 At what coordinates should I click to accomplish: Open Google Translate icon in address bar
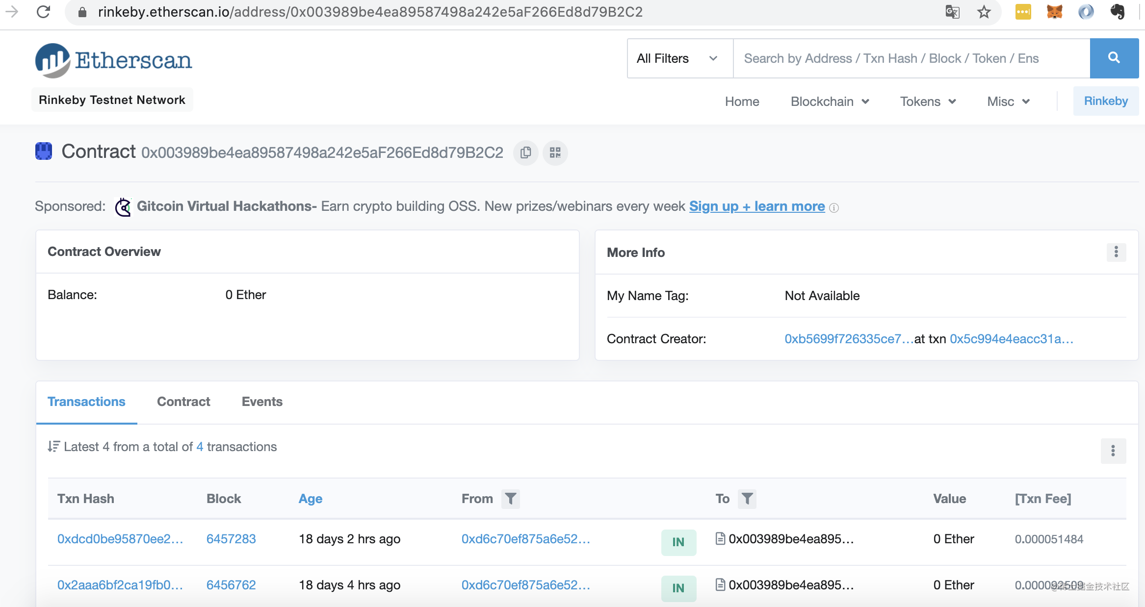[x=952, y=12]
